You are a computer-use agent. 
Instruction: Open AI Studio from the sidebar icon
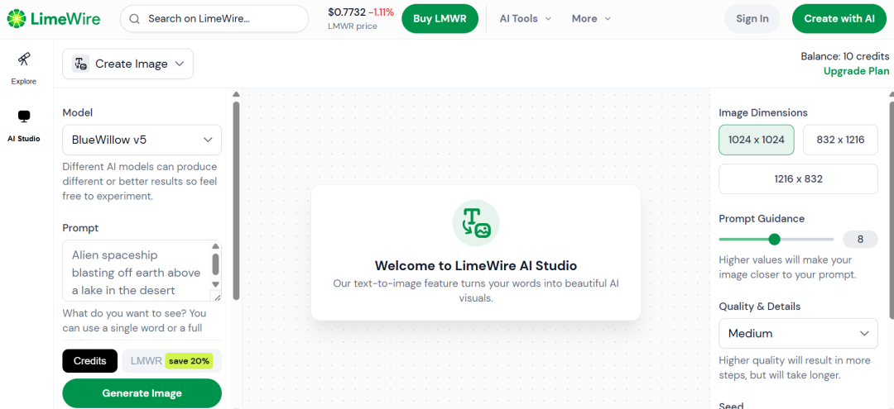point(24,116)
